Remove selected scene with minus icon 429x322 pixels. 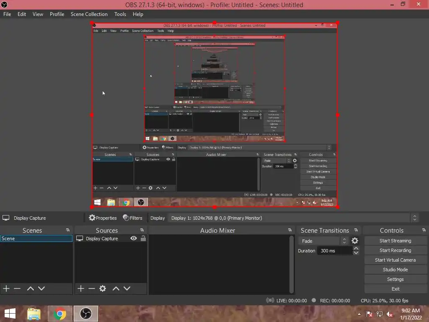17,288
